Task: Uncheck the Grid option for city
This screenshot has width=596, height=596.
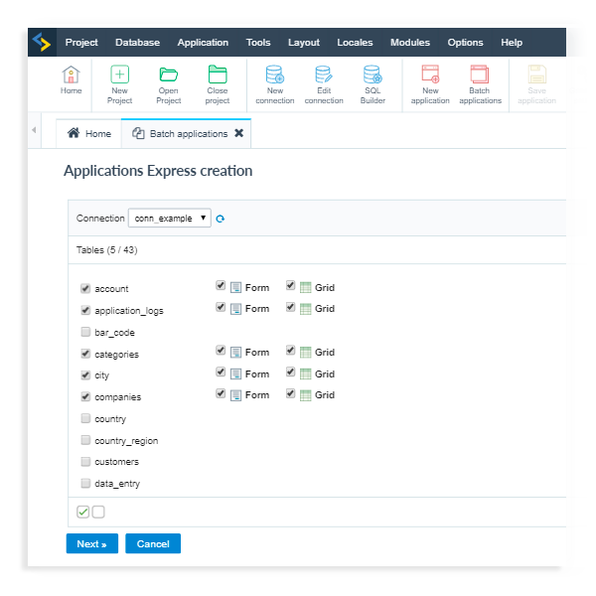Action: 291,373
